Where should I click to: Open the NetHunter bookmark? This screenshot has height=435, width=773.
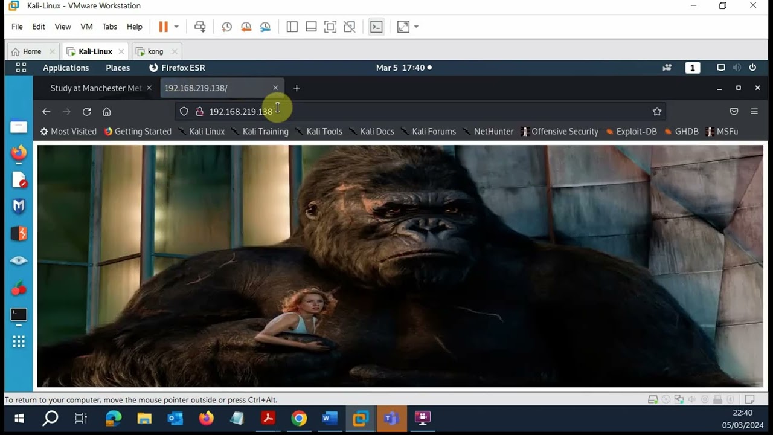click(x=488, y=132)
